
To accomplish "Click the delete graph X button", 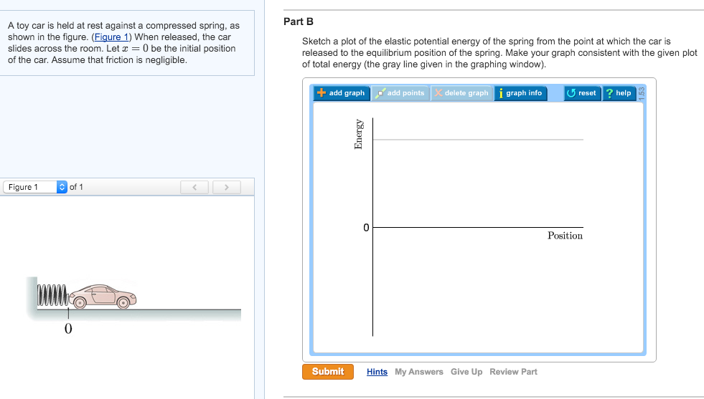I will 461,93.
